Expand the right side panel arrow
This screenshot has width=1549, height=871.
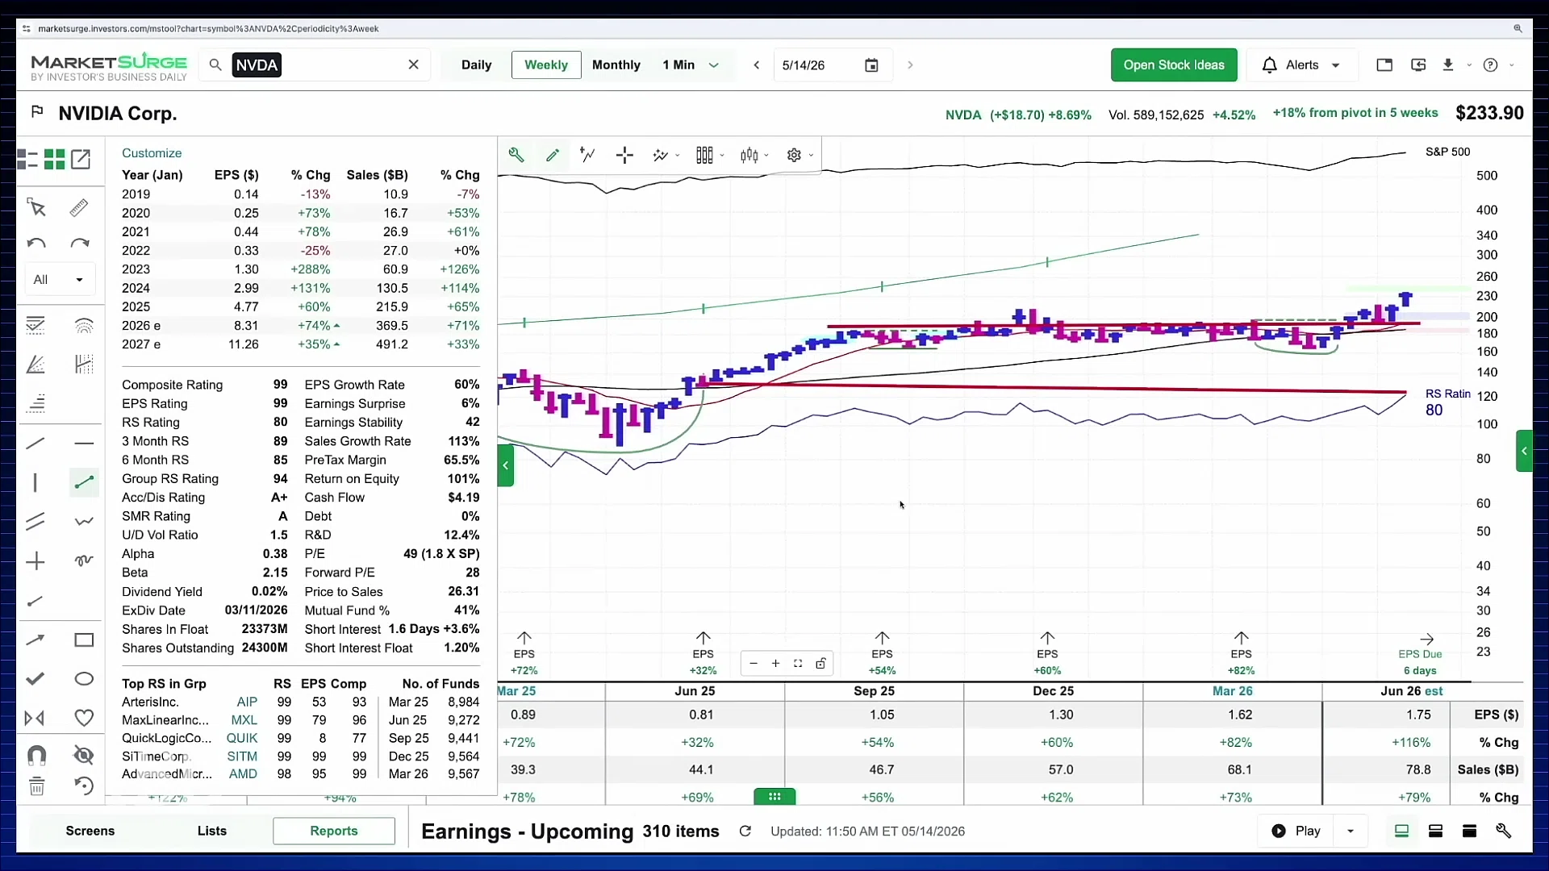click(x=1524, y=451)
